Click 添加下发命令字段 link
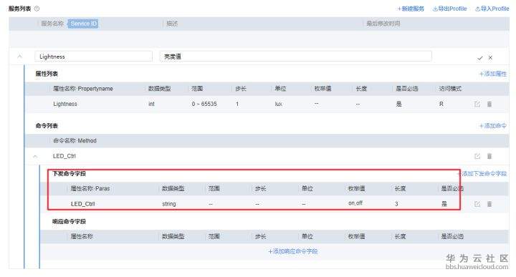Screen dimensions: 516x277 [482, 174]
